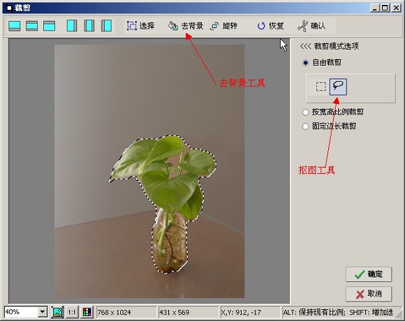The height and width of the screenshot is (321, 405).
Task: Select the crop-bottom-edge preset icon
Action: tap(15, 26)
